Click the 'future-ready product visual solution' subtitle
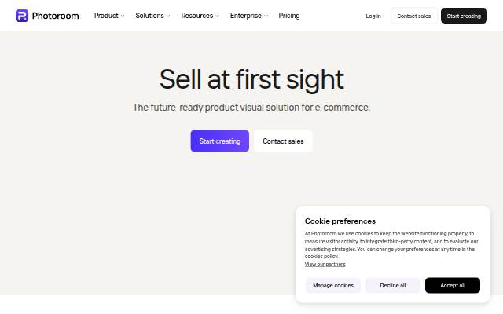 [251, 108]
